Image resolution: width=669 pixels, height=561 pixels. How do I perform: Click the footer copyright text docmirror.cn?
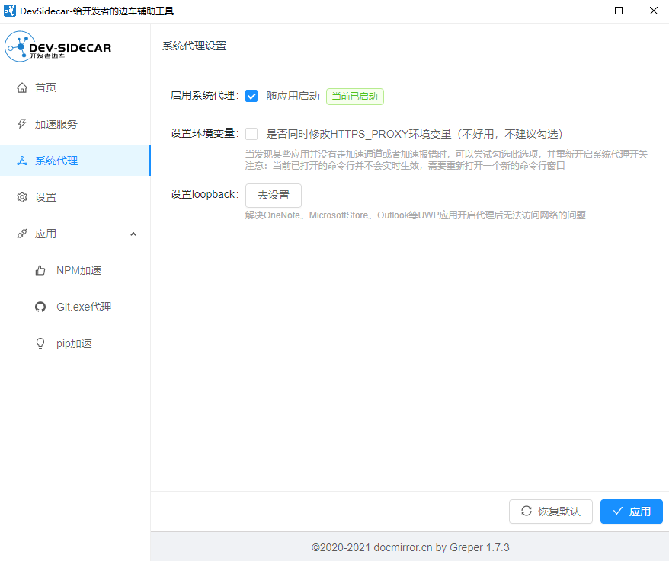tap(411, 547)
